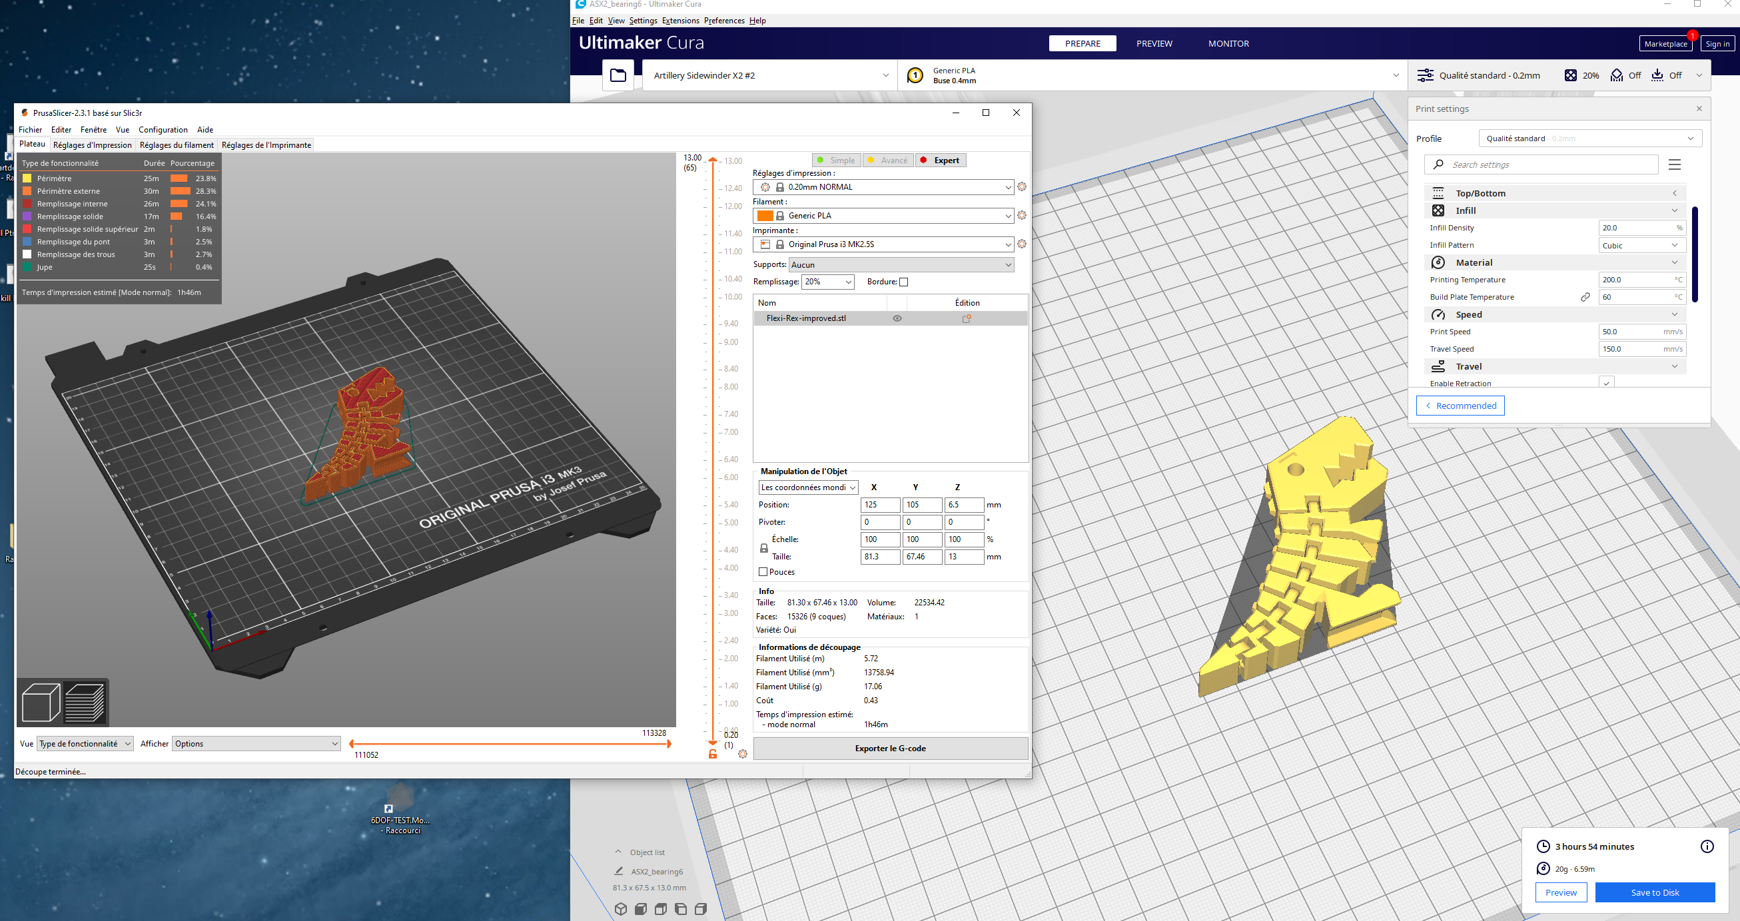The image size is (1740, 921).
Task: Click gear icon next to printer preset
Action: click(1022, 244)
